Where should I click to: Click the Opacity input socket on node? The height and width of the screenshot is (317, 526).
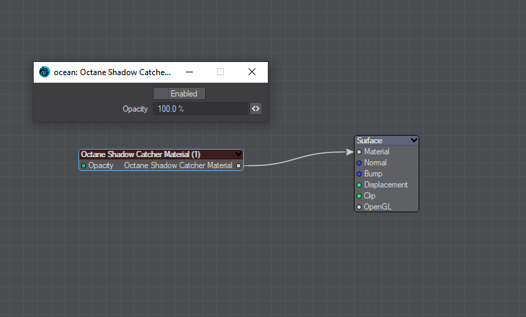point(83,165)
